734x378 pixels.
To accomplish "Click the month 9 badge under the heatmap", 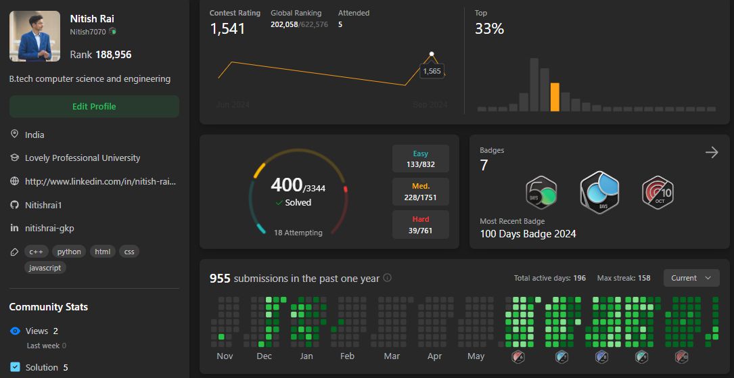I will coord(641,357).
